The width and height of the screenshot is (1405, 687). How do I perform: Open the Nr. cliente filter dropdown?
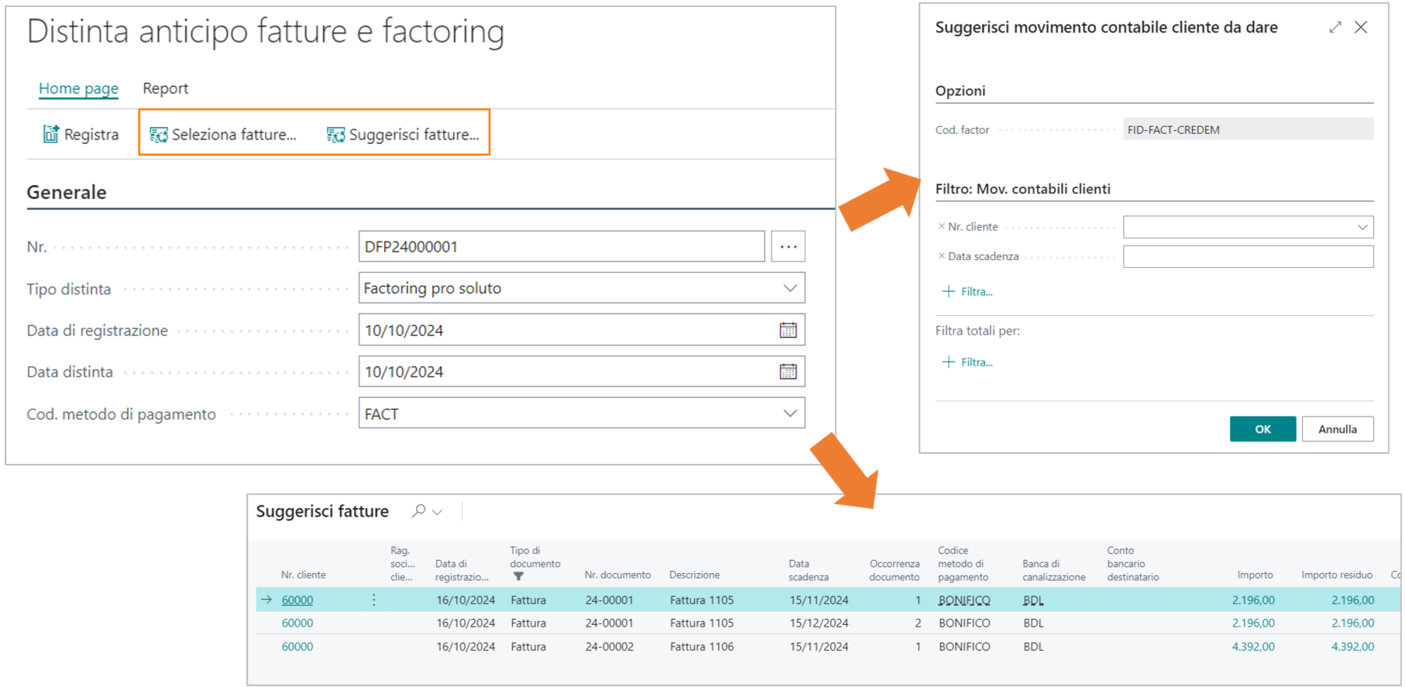(1362, 227)
